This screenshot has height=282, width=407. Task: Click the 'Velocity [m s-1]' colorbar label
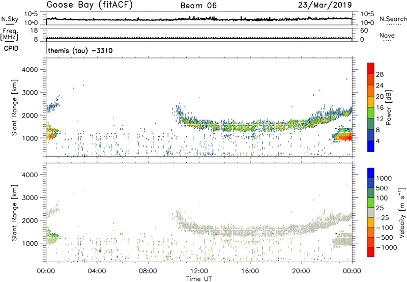coord(402,212)
